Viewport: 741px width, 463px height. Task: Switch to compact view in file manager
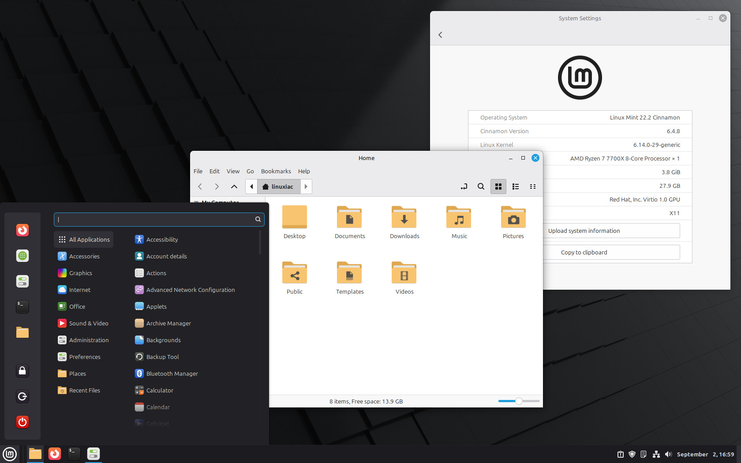(x=532, y=187)
